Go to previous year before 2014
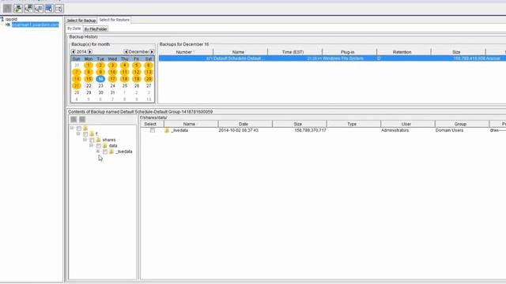 (74, 51)
